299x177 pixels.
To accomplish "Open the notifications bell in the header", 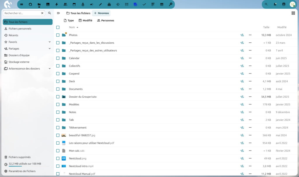I will pyautogui.click(x=275, y=4).
